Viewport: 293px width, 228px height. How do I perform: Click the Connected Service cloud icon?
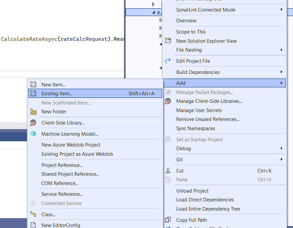[x=33, y=203]
